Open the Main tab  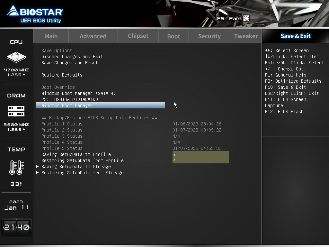tap(51, 36)
